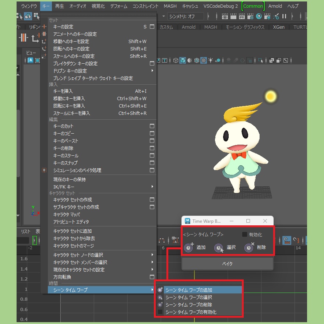Toggle use default material half-checker sphere
The width and height of the screenshot is (324, 324).
pyautogui.click(x=190, y=60)
